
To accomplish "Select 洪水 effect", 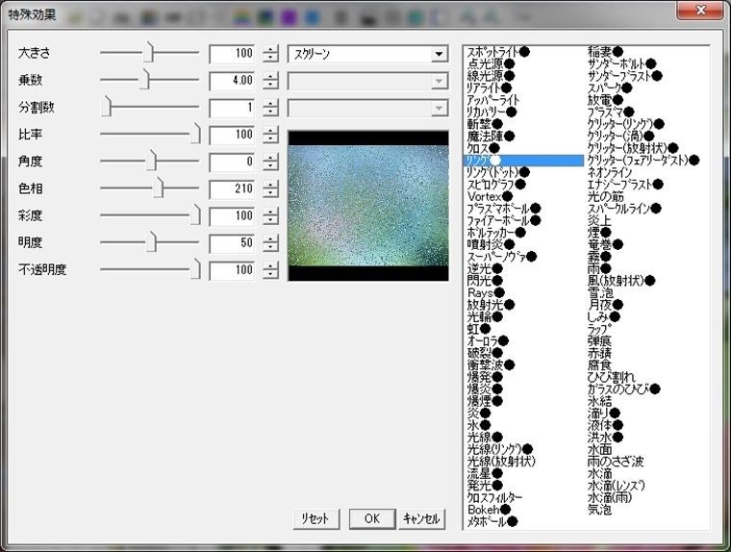I will click(605, 438).
